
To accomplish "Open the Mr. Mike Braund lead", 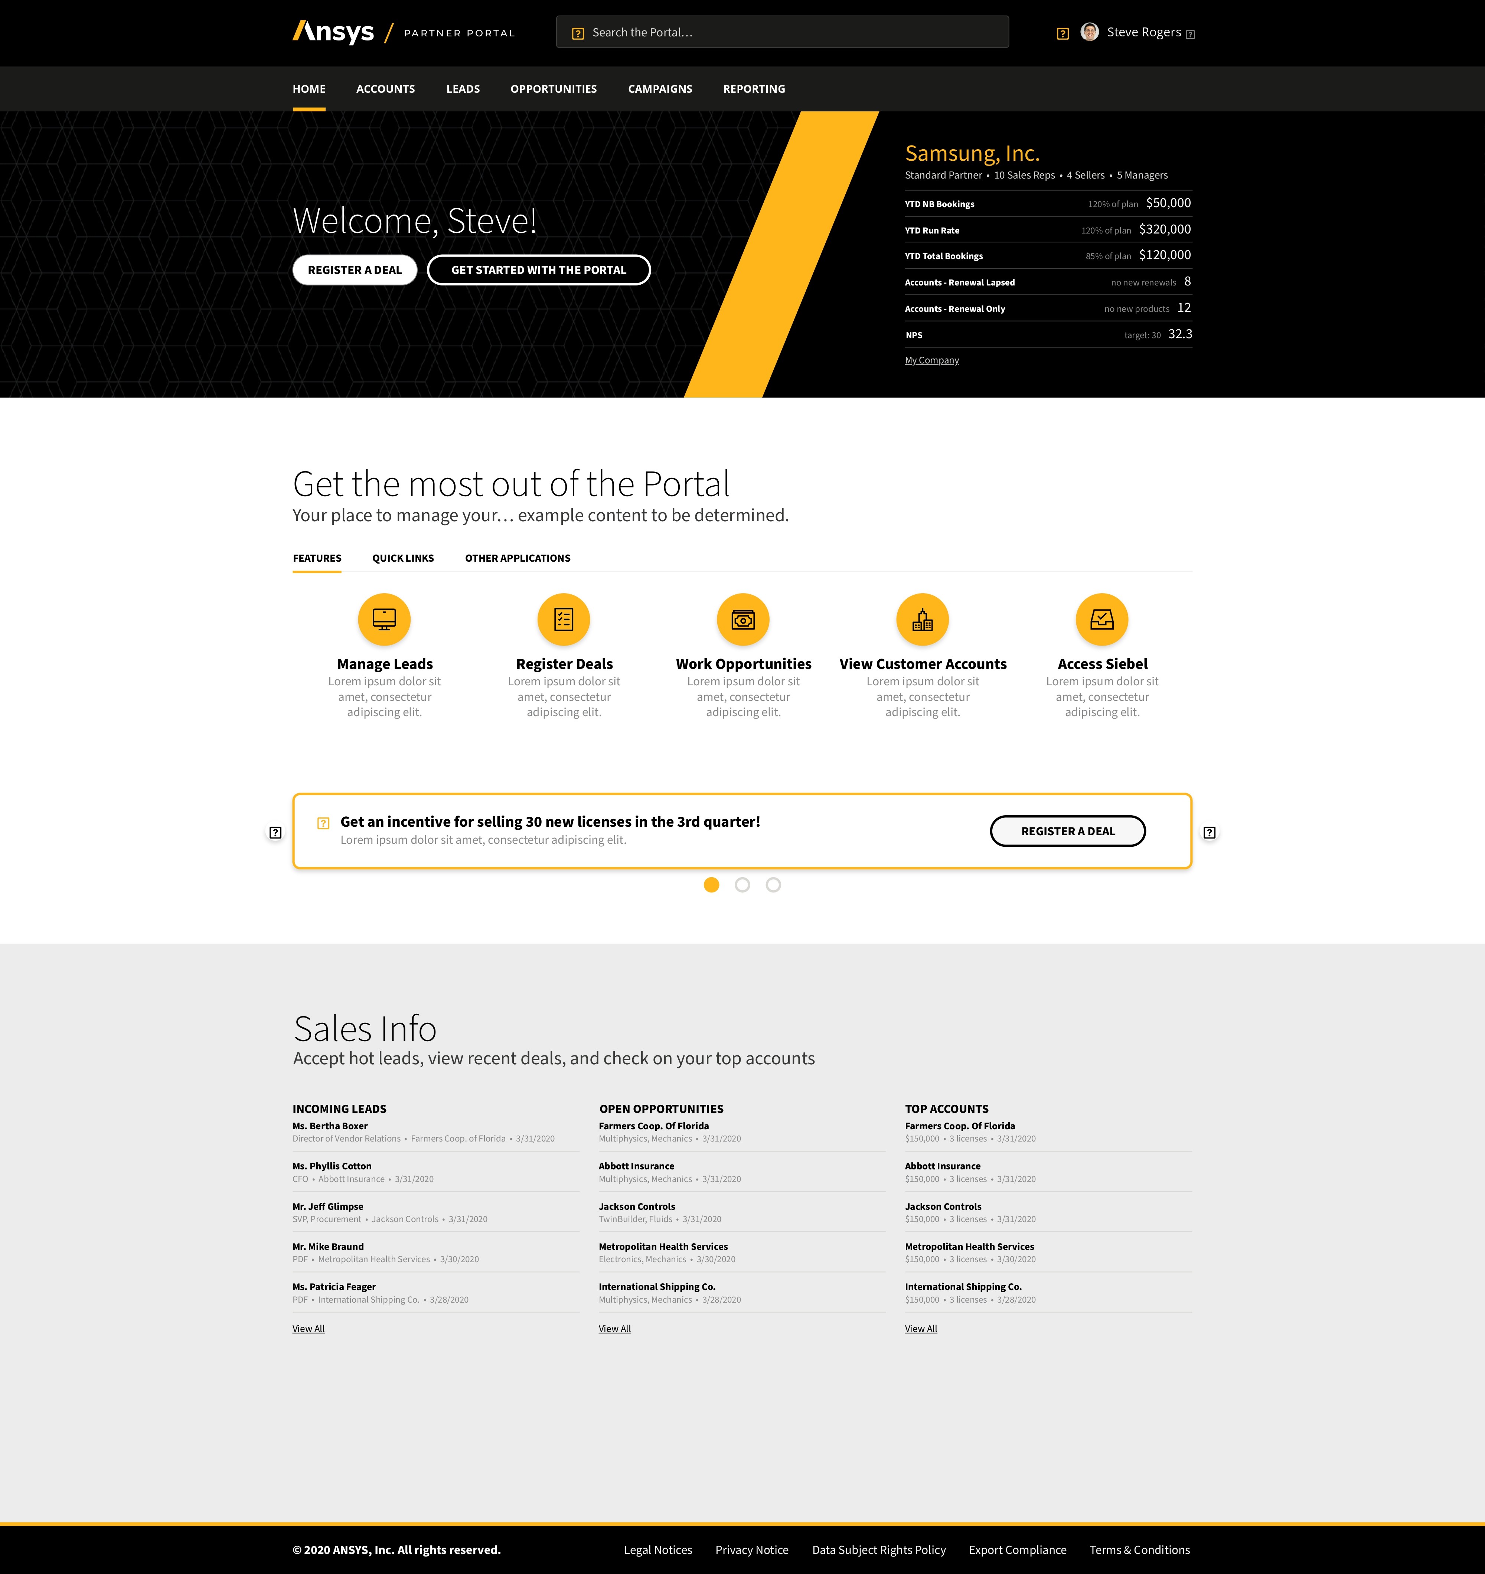I will point(328,1247).
